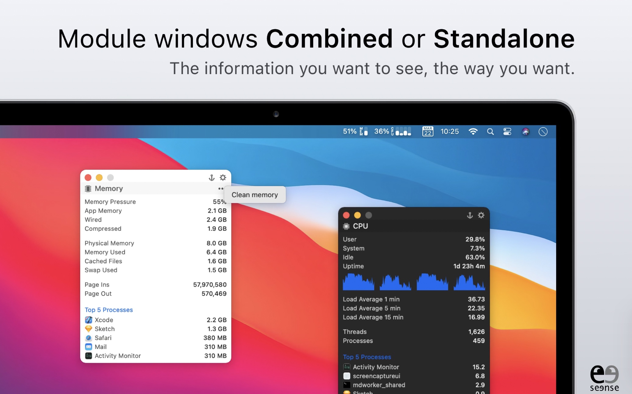The height and width of the screenshot is (394, 632).
Task: Click Top 5 Processes in Memory window
Action: pyautogui.click(x=109, y=310)
